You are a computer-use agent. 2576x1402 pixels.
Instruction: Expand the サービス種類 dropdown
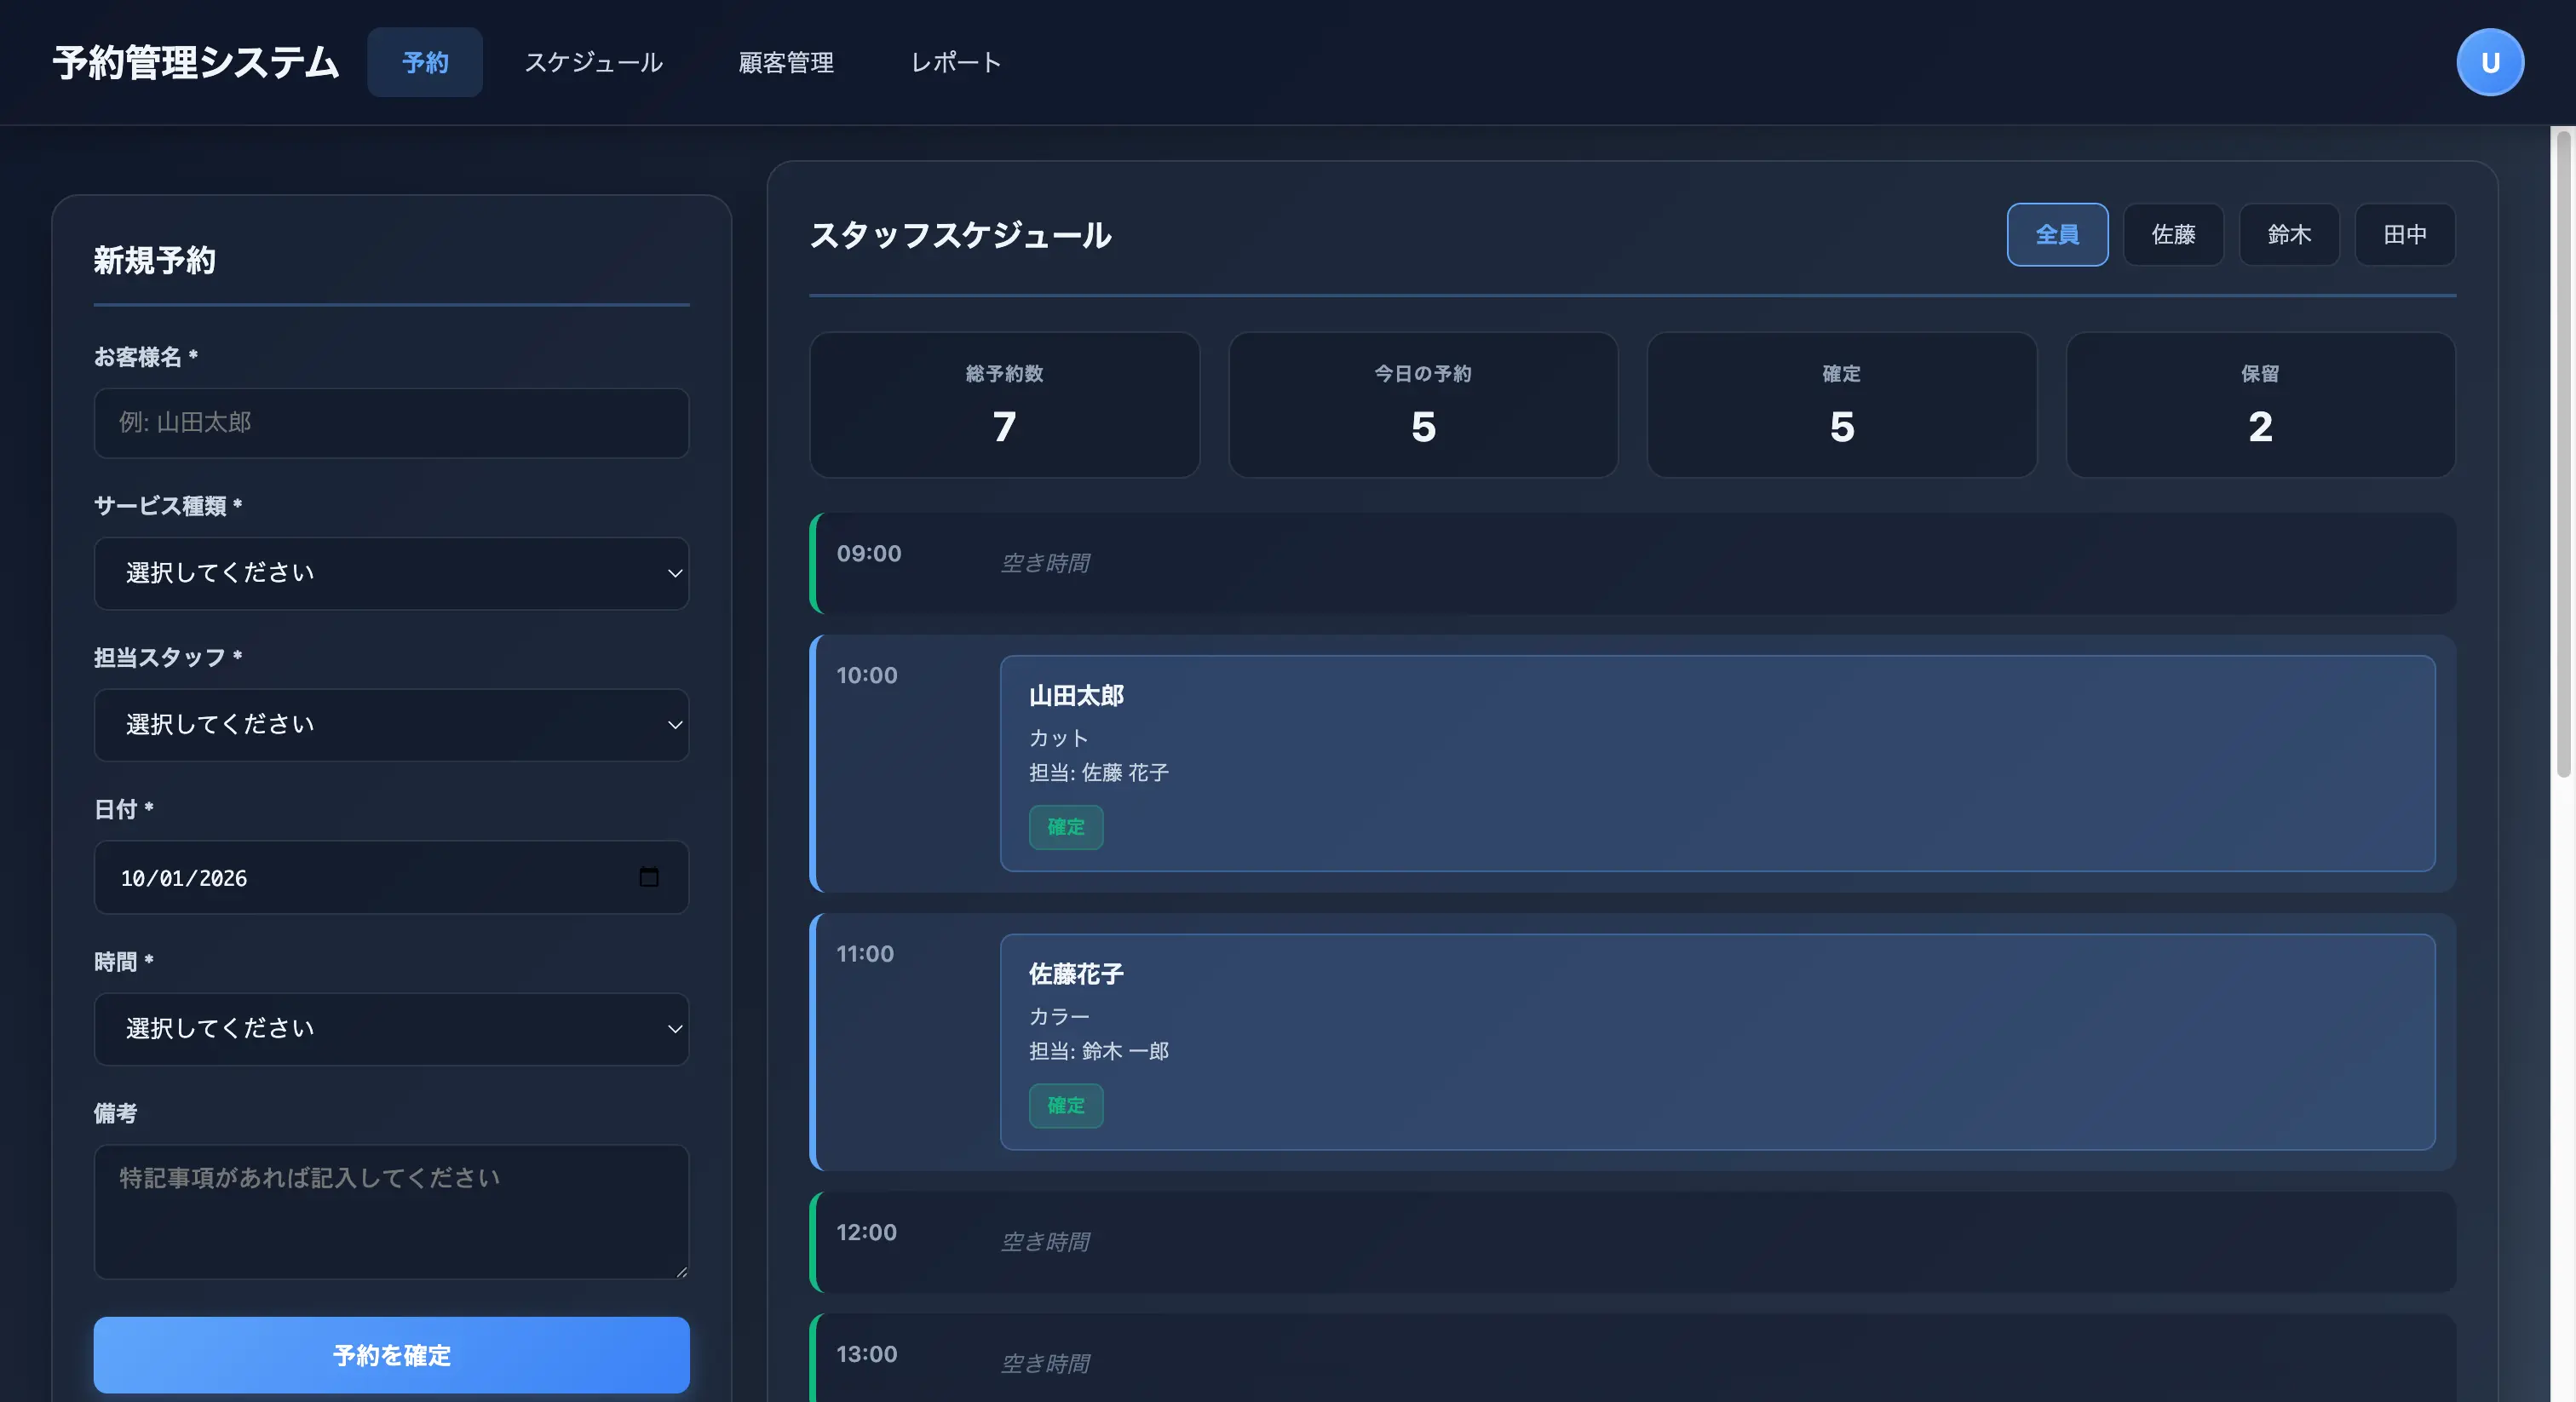click(391, 573)
